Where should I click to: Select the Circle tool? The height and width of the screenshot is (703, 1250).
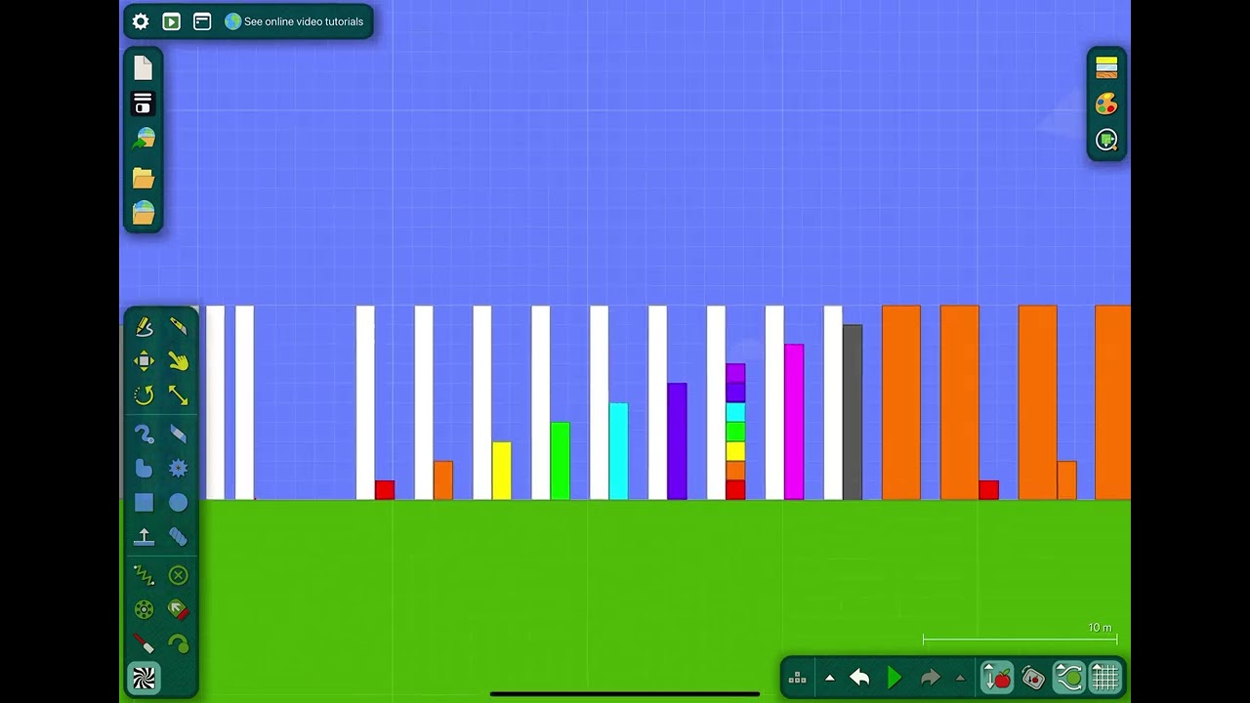click(178, 503)
